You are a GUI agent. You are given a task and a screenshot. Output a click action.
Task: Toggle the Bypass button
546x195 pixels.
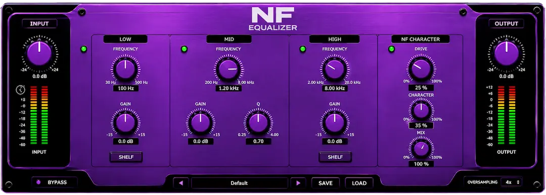54,182
